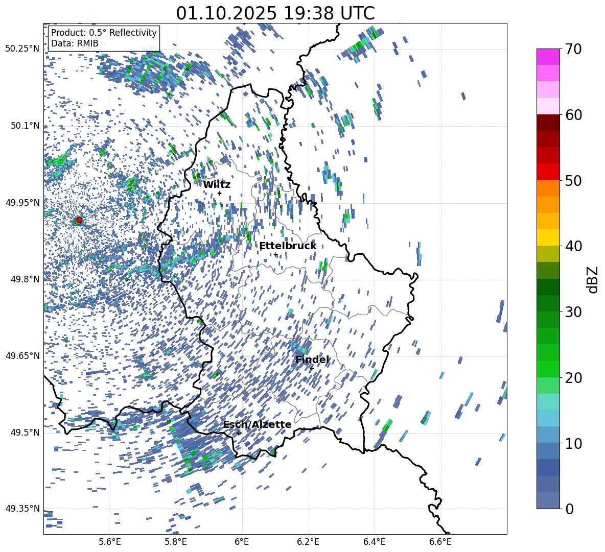Click the dBZ colorbar label
Viewport: 605px width, 552px height.
[593, 279]
